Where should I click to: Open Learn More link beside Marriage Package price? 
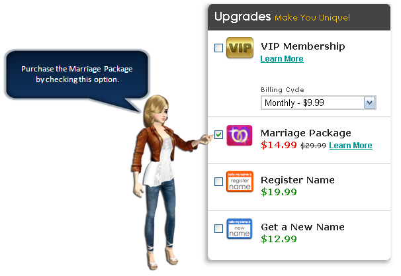pos(351,146)
